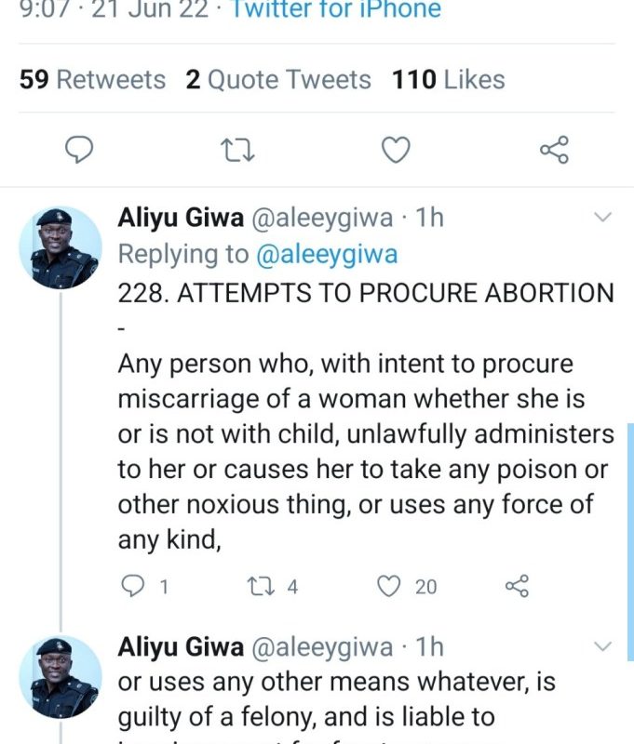Screen dimensions: 634x744
Task: Open the 2 Quote Tweets list
Action: pos(277,80)
